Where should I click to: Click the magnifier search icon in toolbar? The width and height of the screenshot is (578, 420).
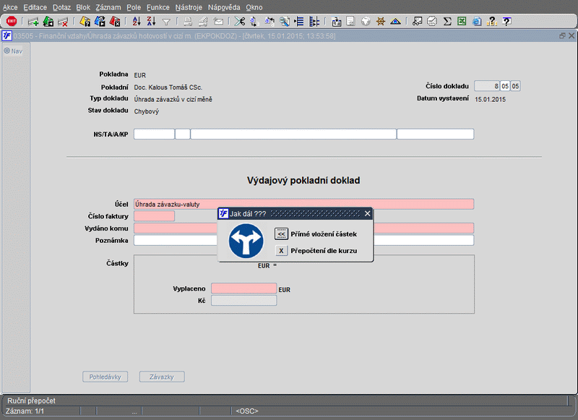[x=284, y=22]
